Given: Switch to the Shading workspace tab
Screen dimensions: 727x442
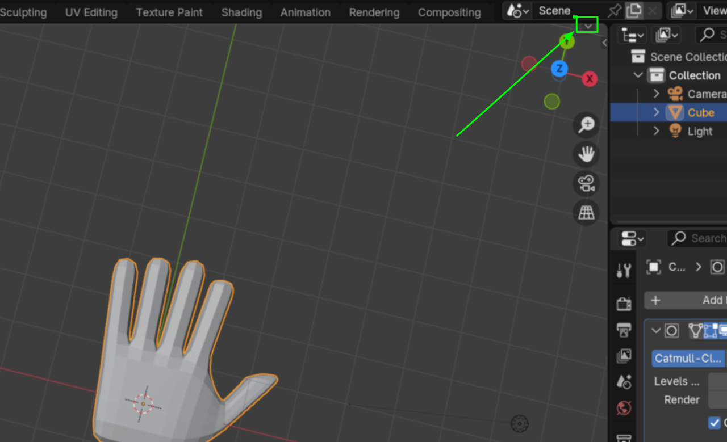Looking at the screenshot, I should (x=241, y=12).
